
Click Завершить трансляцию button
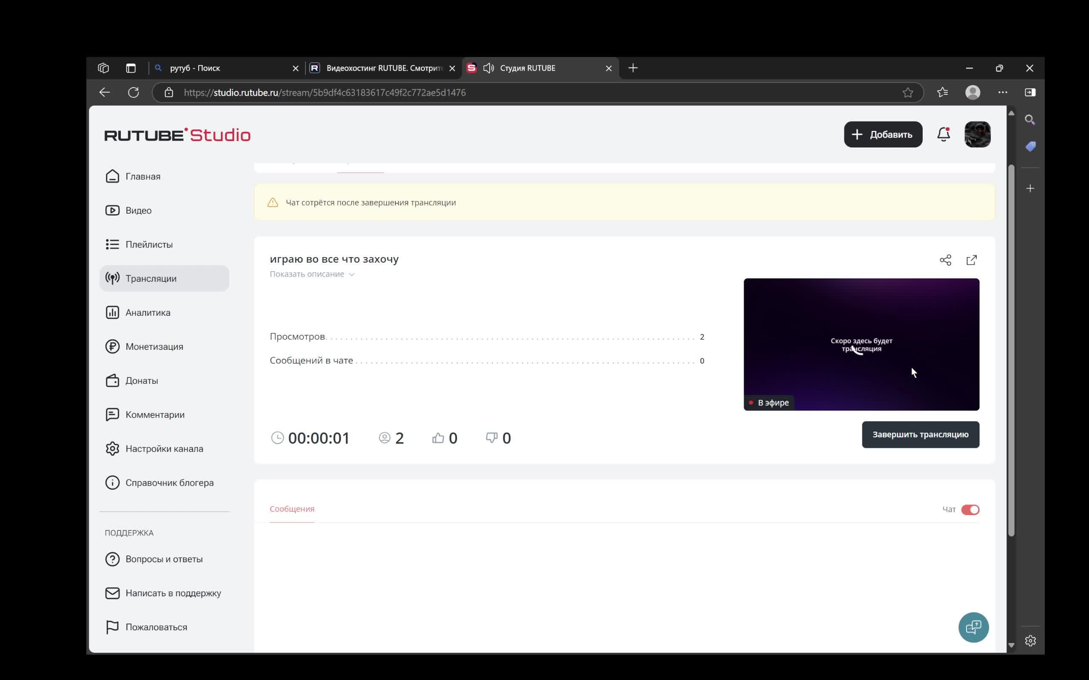tap(920, 434)
